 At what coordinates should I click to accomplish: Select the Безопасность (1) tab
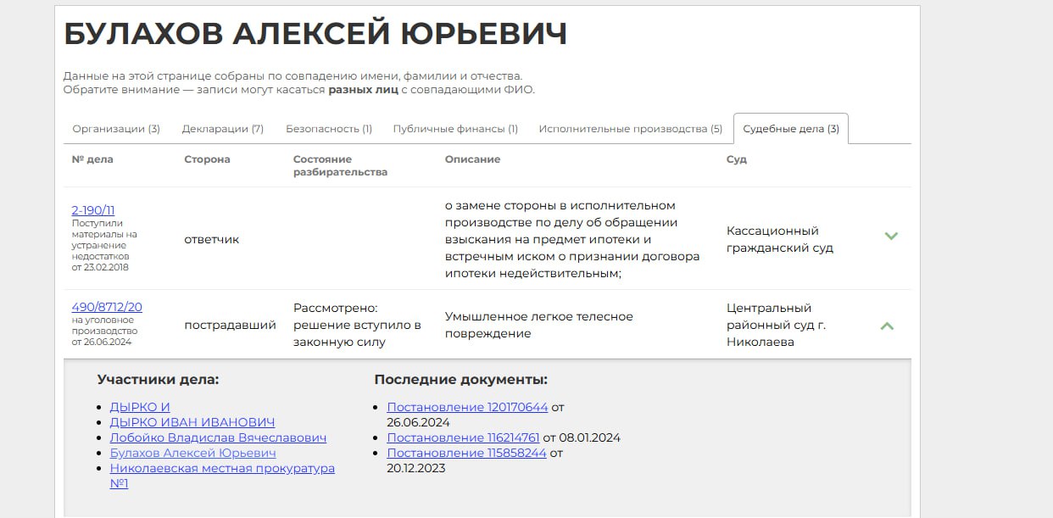329,129
